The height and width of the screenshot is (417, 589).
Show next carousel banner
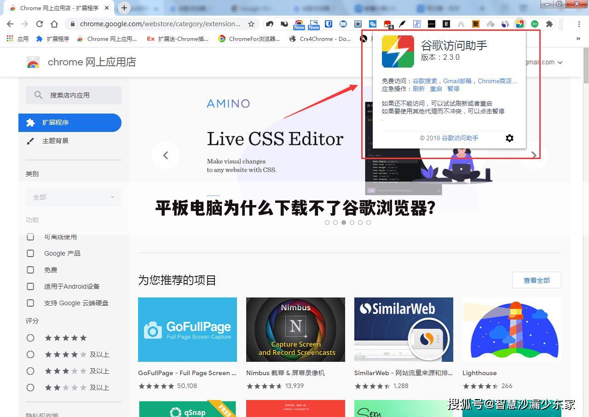tap(534, 155)
